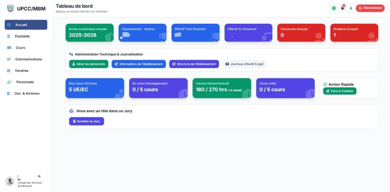Click the list icon beside Action Rapide
390x192 pixels.
325,84
